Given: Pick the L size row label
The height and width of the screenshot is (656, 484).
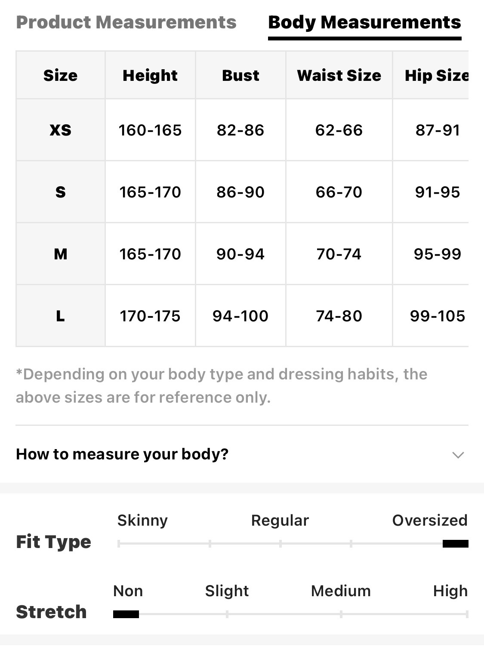Looking at the screenshot, I should tap(60, 316).
